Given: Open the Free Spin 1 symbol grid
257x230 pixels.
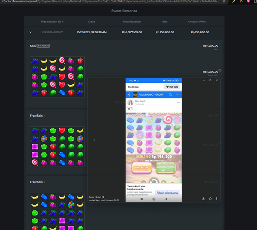Looking at the screenshot, I should (x=57, y=147).
